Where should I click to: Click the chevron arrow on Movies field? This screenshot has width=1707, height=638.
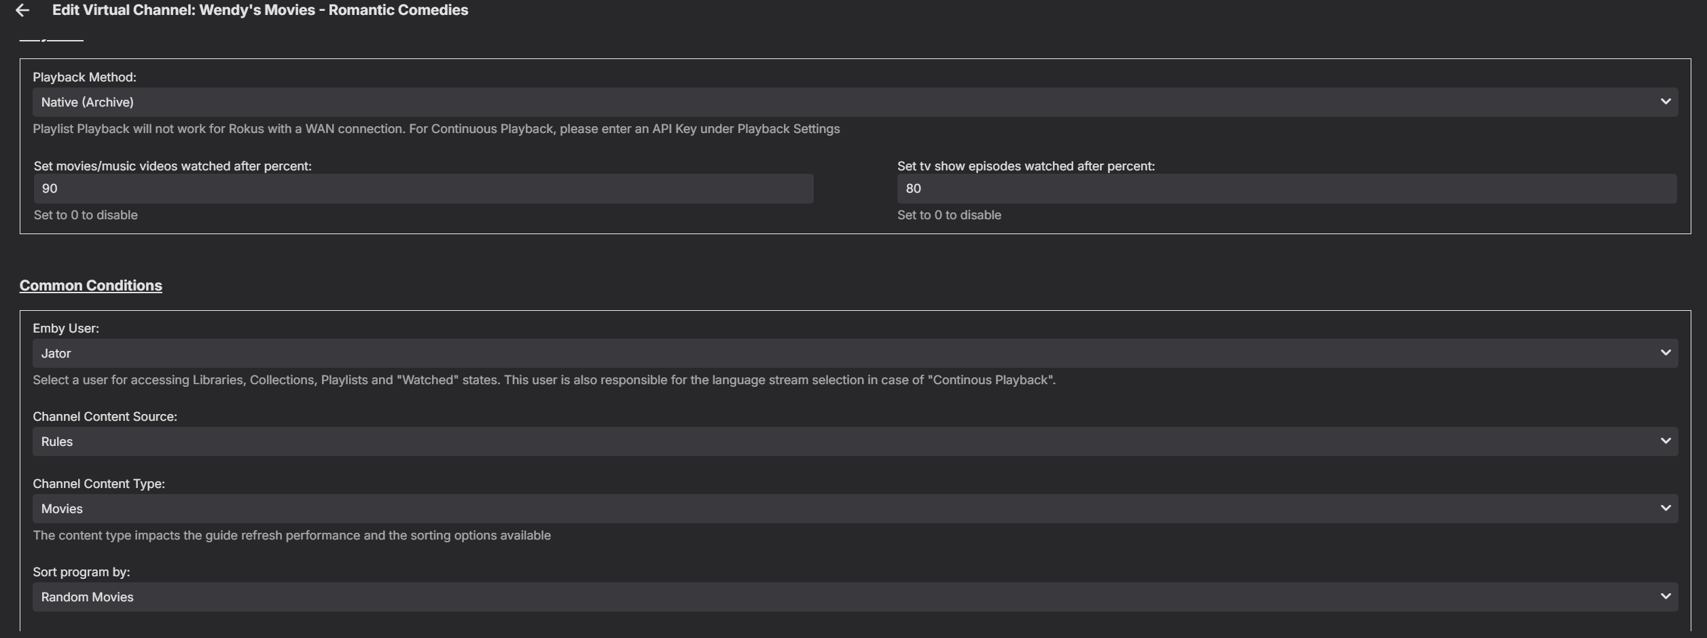pos(1665,508)
